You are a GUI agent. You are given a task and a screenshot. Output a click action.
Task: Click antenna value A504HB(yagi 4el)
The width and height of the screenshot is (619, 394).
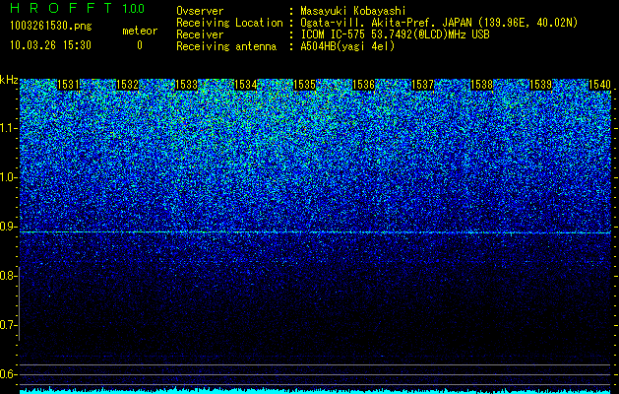(347, 46)
